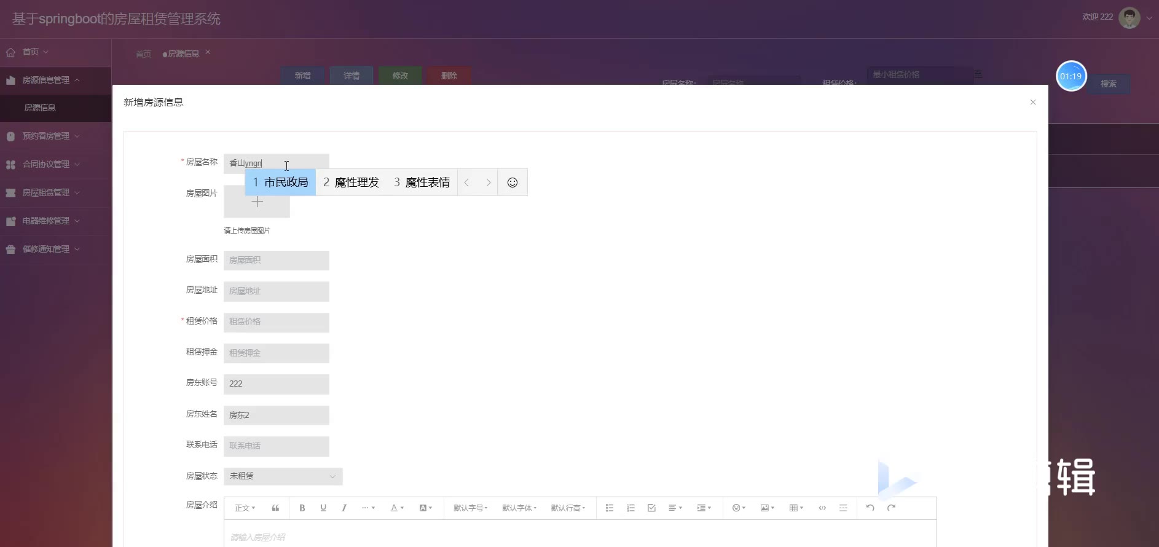Image resolution: width=1159 pixels, height=547 pixels.
Task: Click the plus box to upload a house image
Action: (x=257, y=202)
